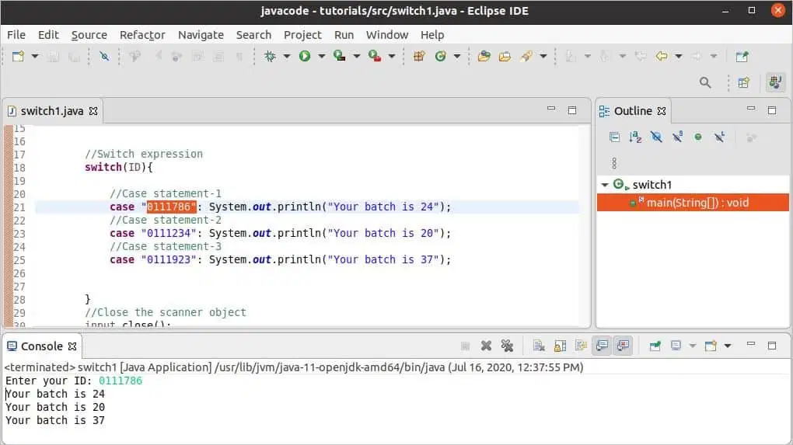This screenshot has width=793, height=445.
Task: Toggle hide fields in Outline
Action: (656, 137)
